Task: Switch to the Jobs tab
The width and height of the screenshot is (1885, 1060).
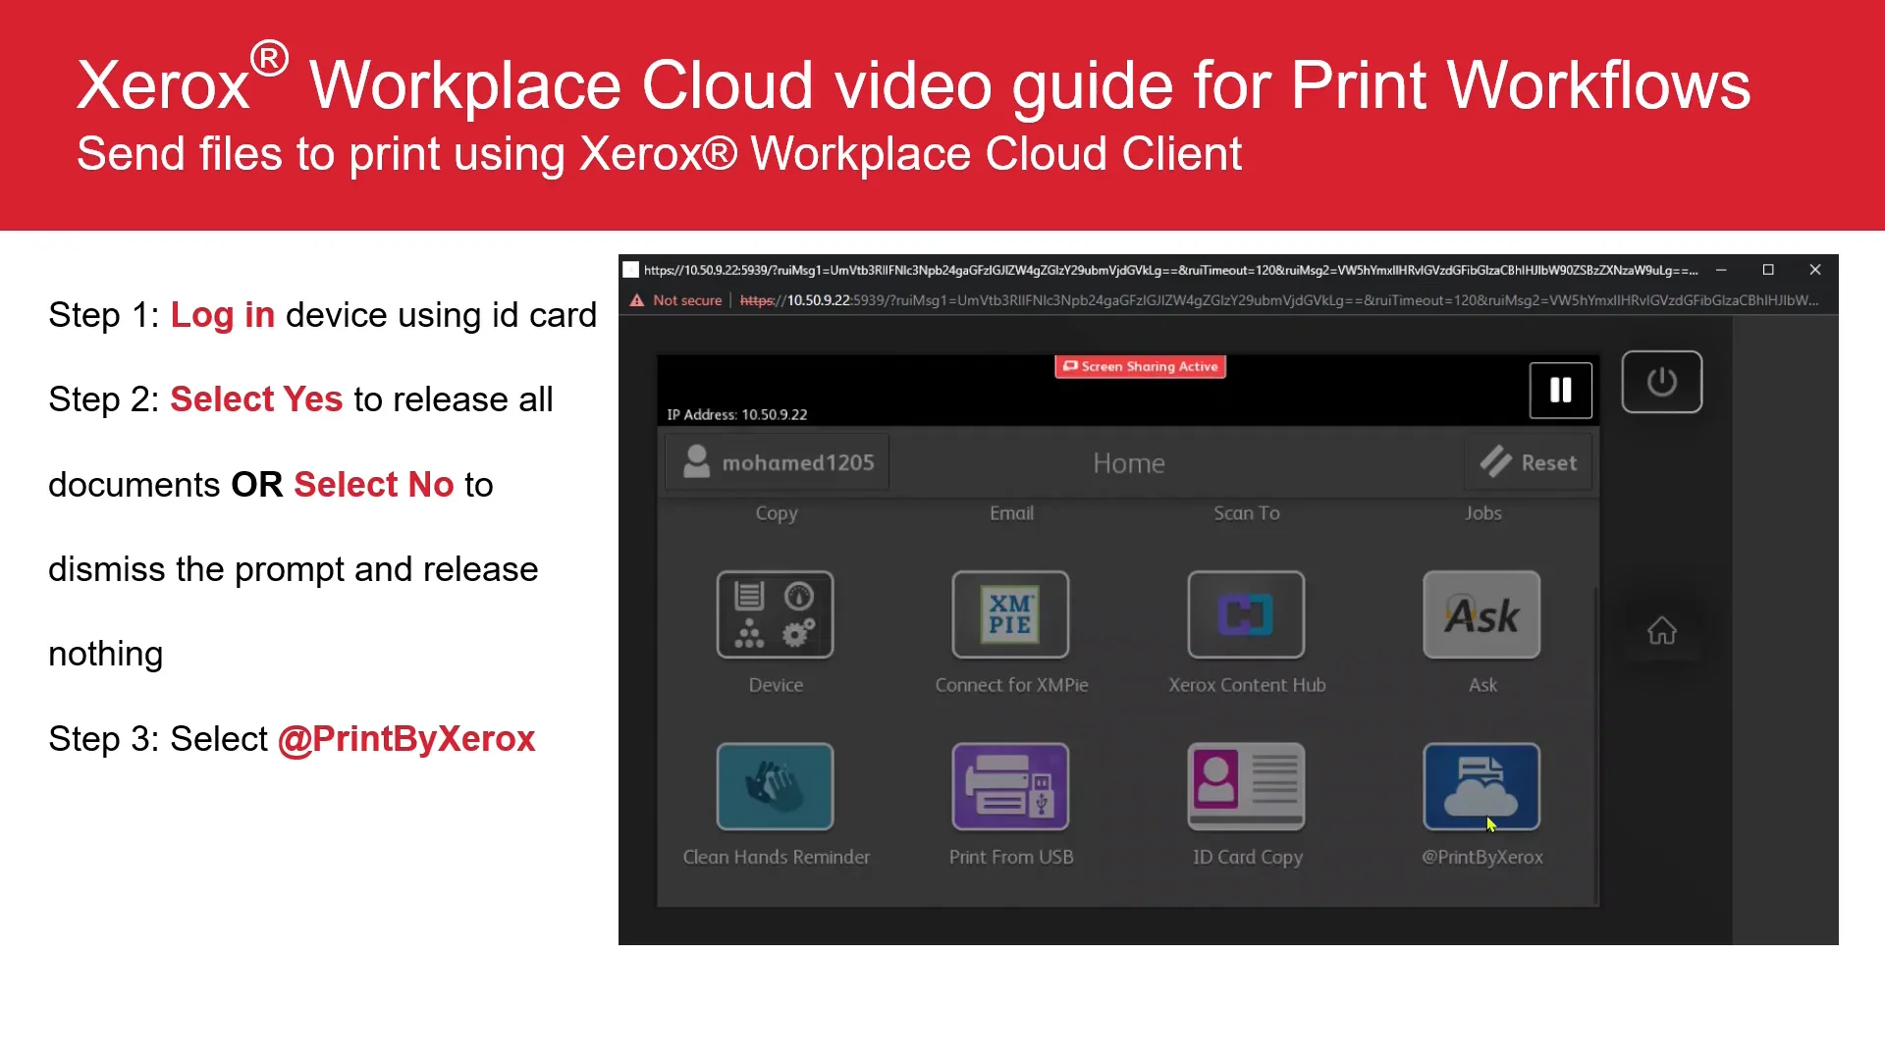Action: [1483, 512]
